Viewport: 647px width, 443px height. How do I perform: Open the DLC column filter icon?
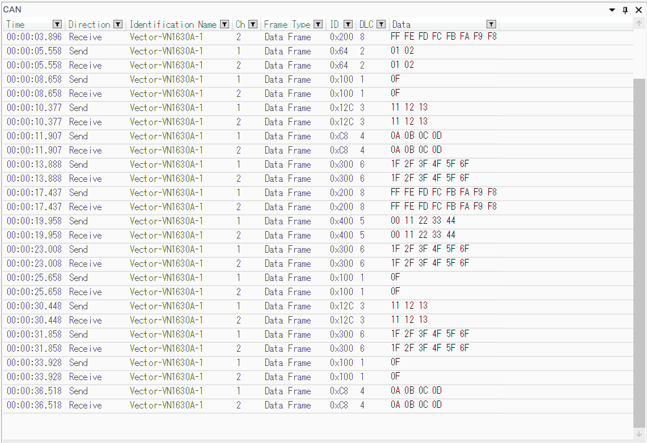381,24
